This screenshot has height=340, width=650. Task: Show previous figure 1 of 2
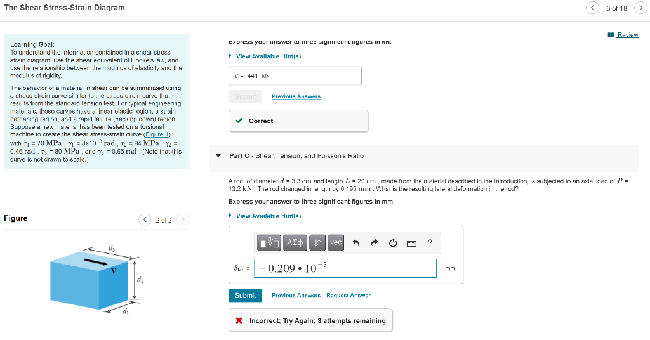(x=145, y=219)
